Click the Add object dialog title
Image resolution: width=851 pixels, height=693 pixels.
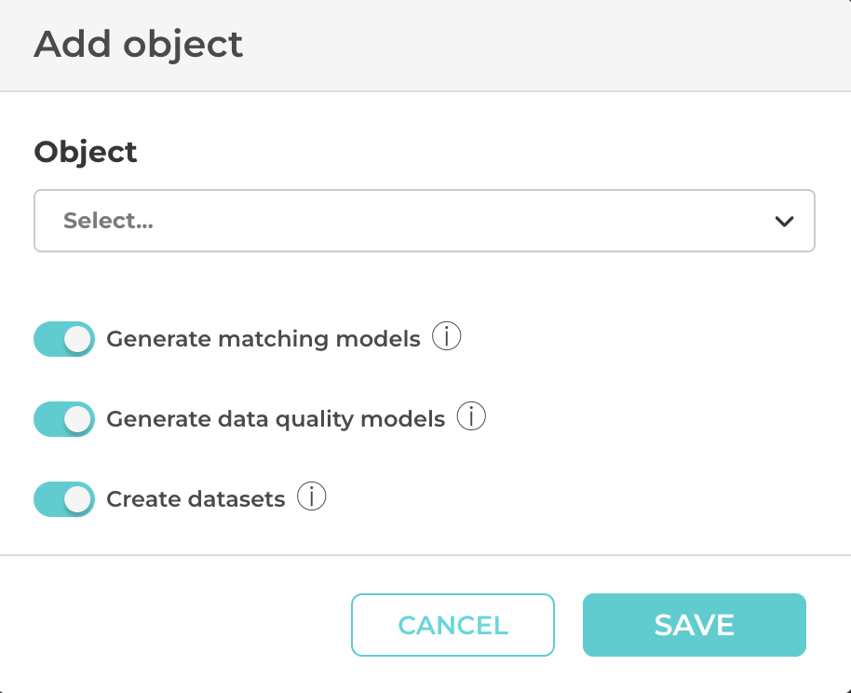point(139,45)
